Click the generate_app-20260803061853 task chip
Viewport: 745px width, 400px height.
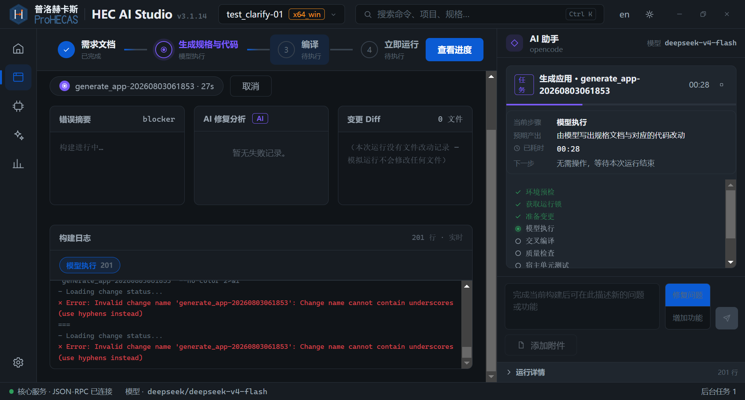tap(137, 86)
